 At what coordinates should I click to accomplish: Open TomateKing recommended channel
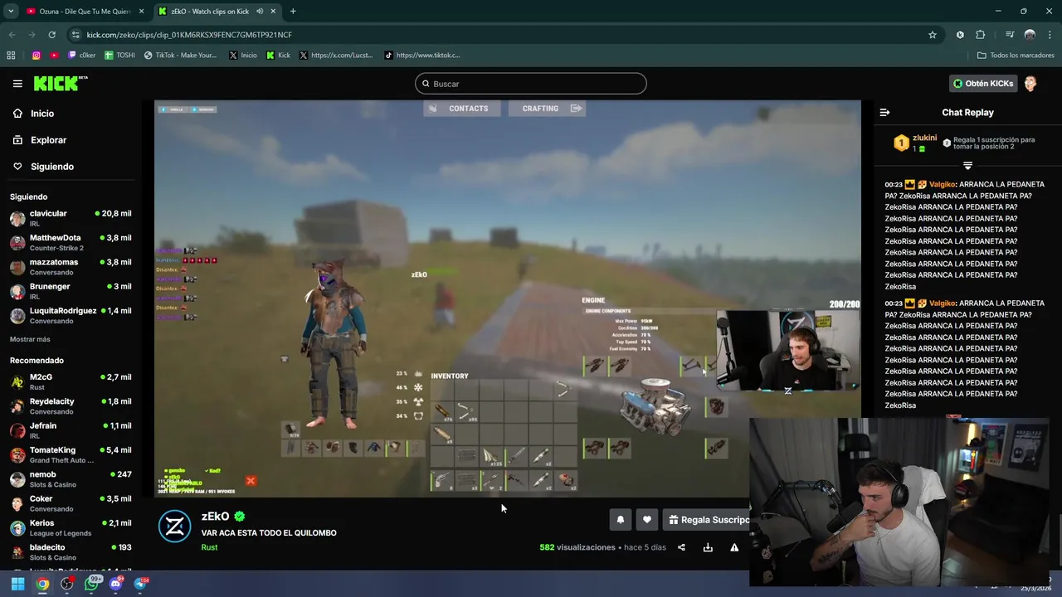(x=71, y=454)
